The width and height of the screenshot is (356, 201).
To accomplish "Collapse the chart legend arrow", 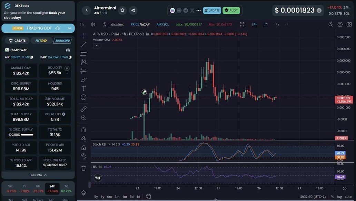I will tap(97, 46).
